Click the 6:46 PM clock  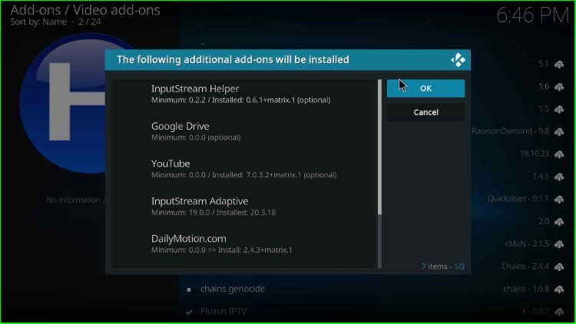click(x=533, y=15)
